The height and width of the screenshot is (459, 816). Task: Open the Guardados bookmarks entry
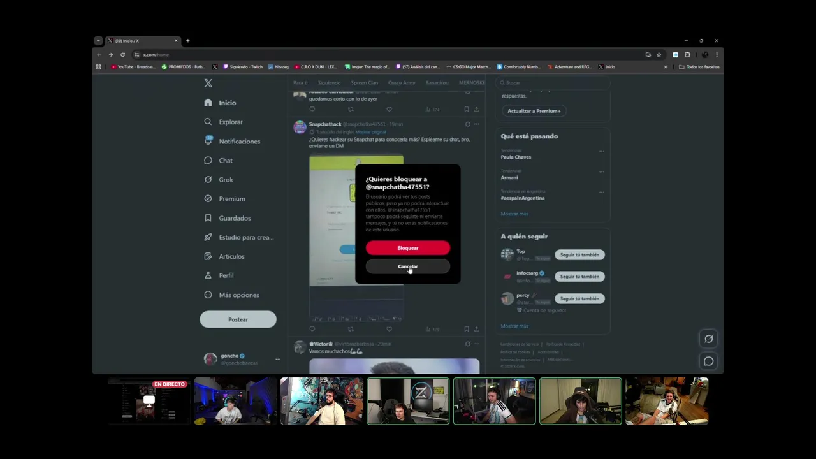click(x=228, y=218)
